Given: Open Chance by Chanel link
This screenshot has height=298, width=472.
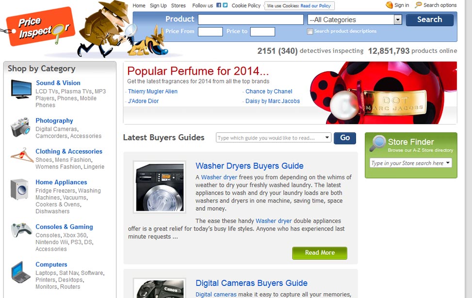Looking at the screenshot, I should 269,92.
